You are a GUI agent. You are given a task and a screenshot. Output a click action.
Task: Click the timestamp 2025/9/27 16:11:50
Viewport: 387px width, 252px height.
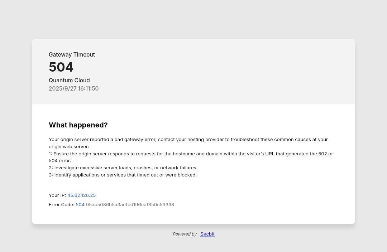tap(73, 89)
